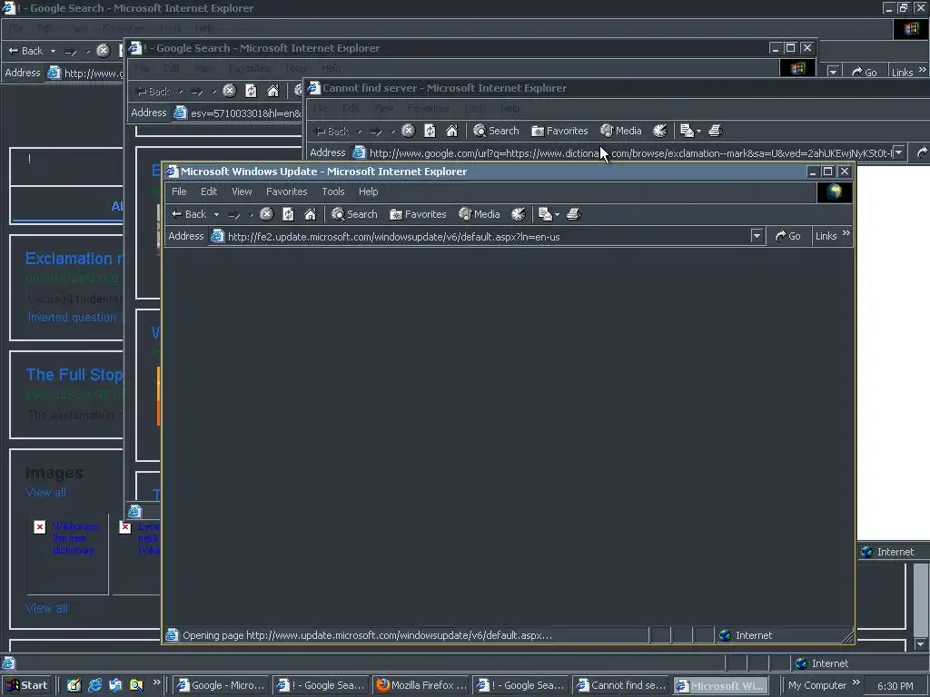The image size is (930, 697).
Task: Click Stop in middle Google Search window
Action: click(230, 91)
